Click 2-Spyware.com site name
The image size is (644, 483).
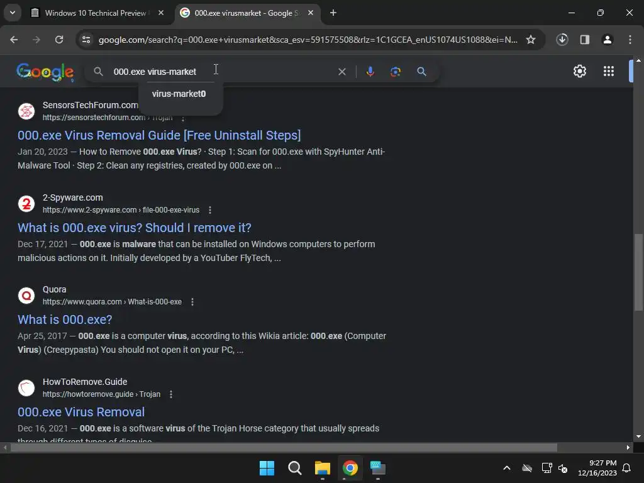point(73,197)
